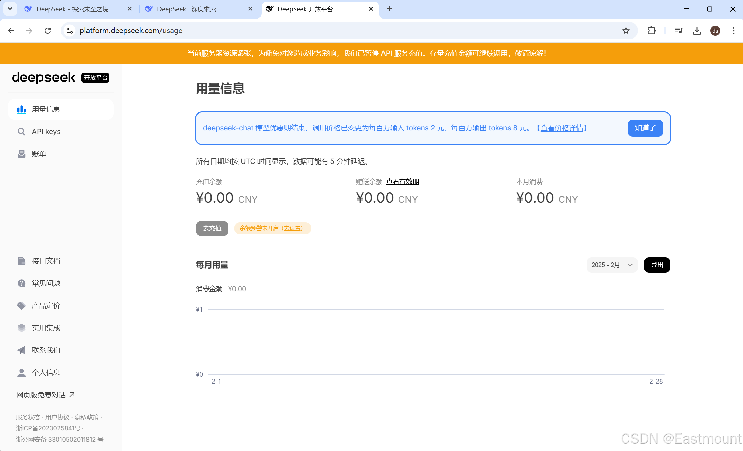Click the 联系我们 paper plane icon

point(21,350)
